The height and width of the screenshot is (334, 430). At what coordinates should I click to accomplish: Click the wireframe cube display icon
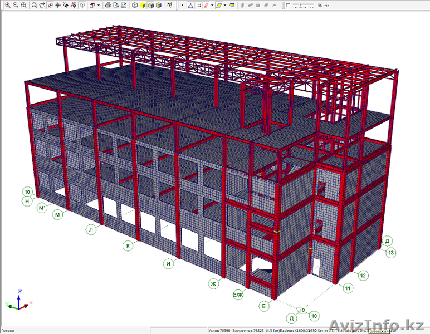pos(135,5)
